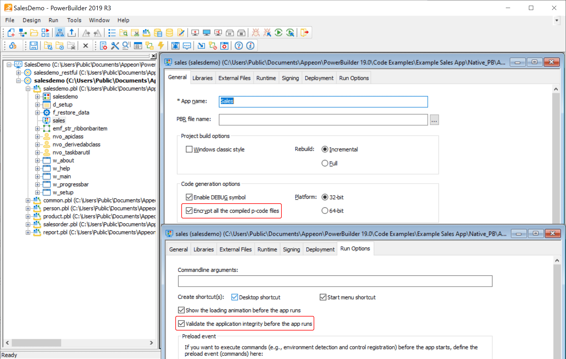Screen dimensions: 566x359
Task: Select the sales project tree item
Action: click(x=59, y=121)
